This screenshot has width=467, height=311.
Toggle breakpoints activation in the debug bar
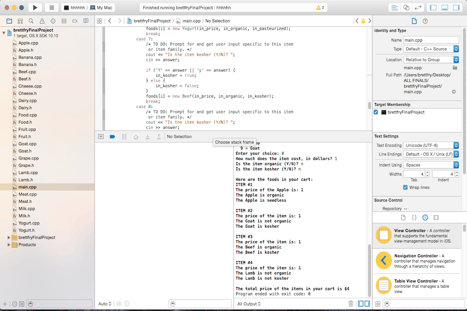(112, 136)
